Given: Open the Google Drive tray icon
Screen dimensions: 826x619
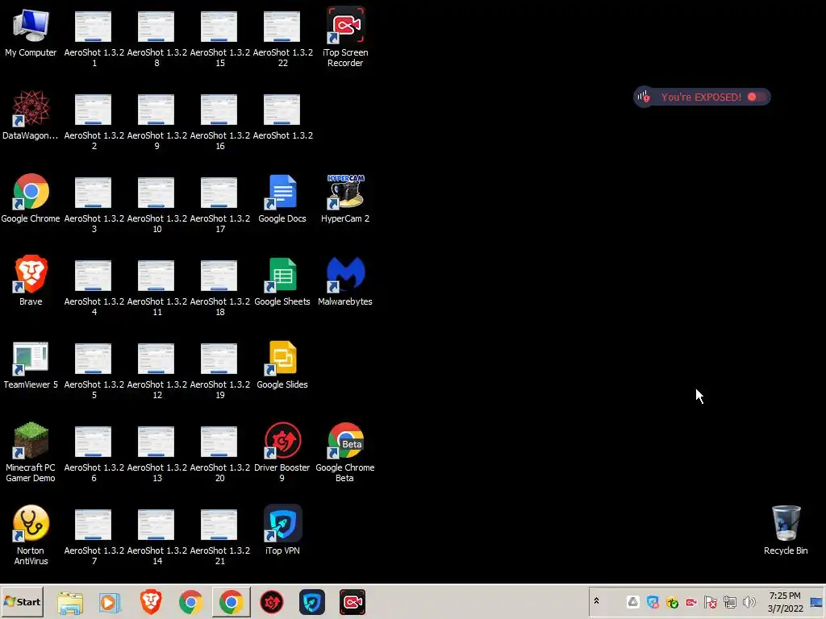Looking at the screenshot, I should 632,601.
